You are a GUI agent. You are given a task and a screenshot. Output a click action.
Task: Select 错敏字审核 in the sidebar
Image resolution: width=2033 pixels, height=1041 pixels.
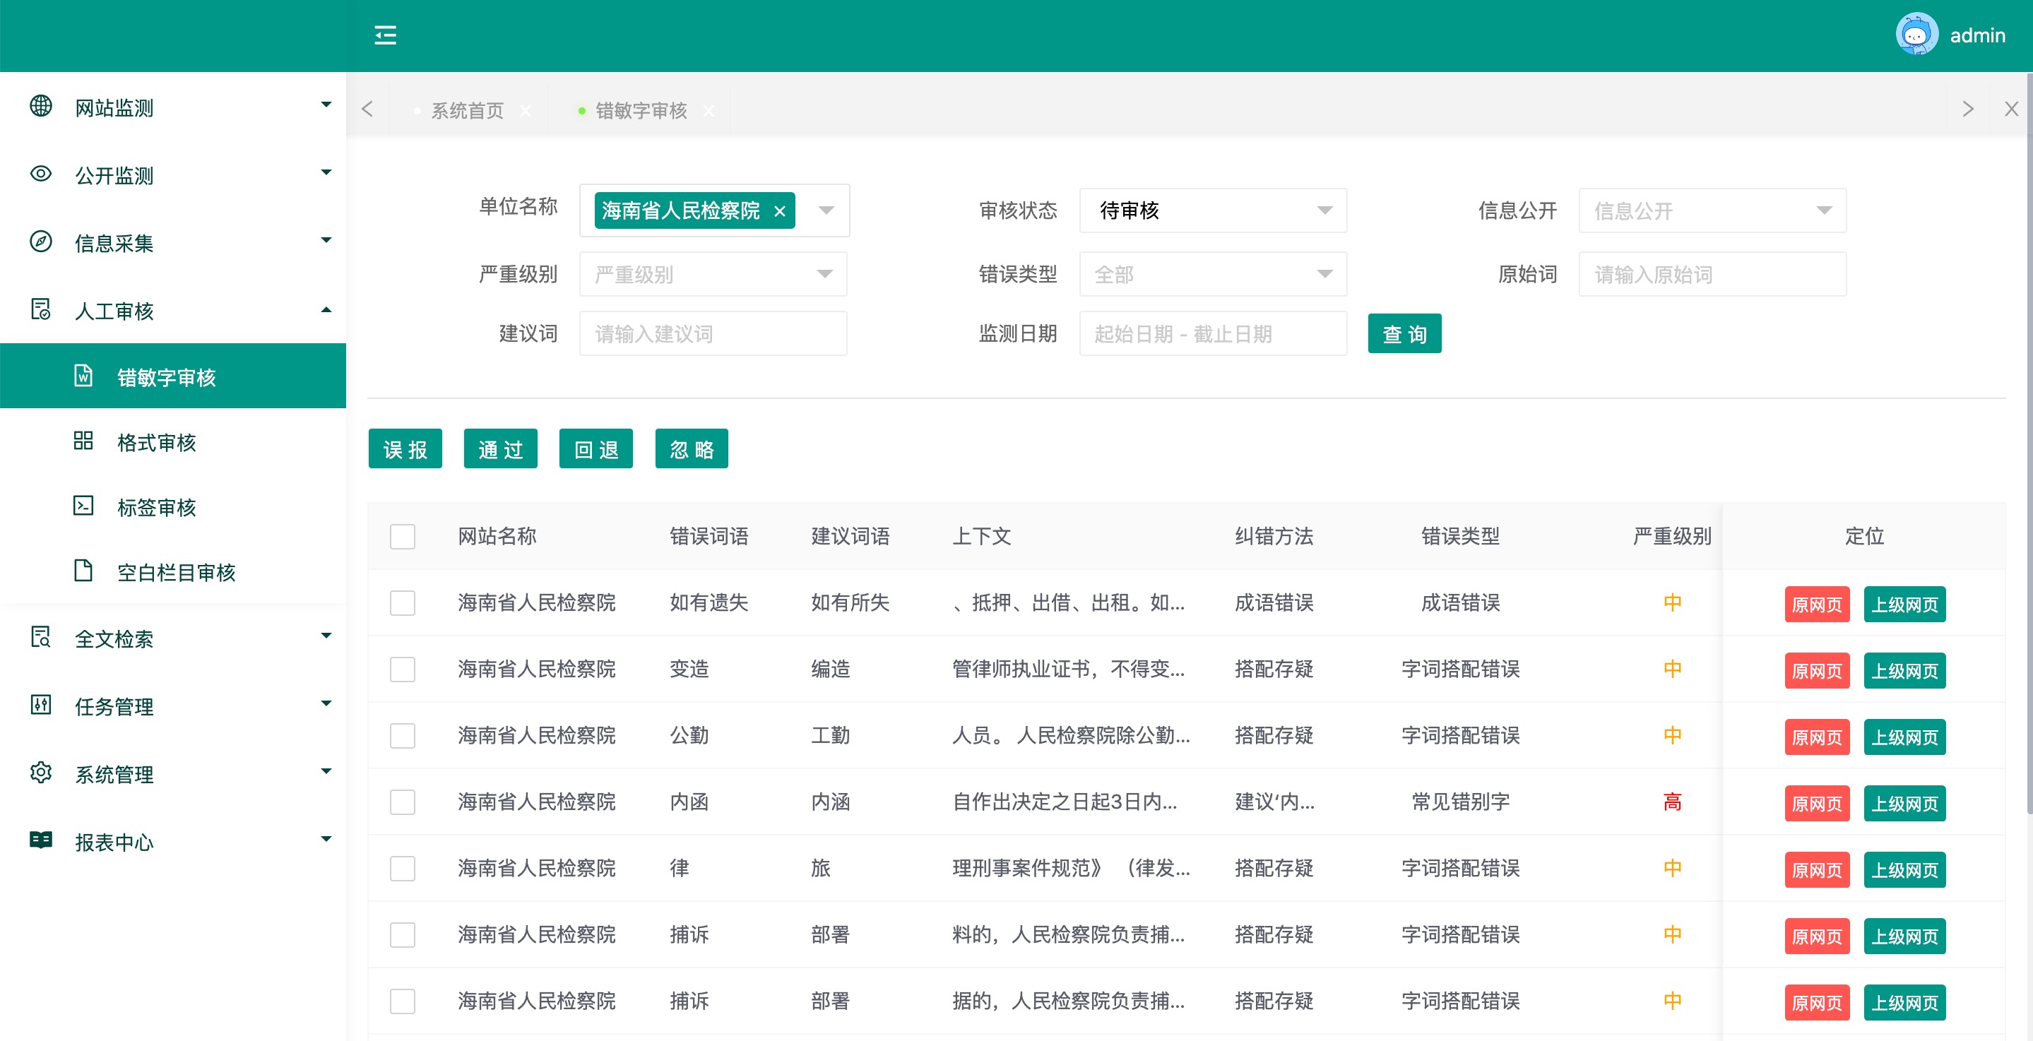[x=173, y=376]
